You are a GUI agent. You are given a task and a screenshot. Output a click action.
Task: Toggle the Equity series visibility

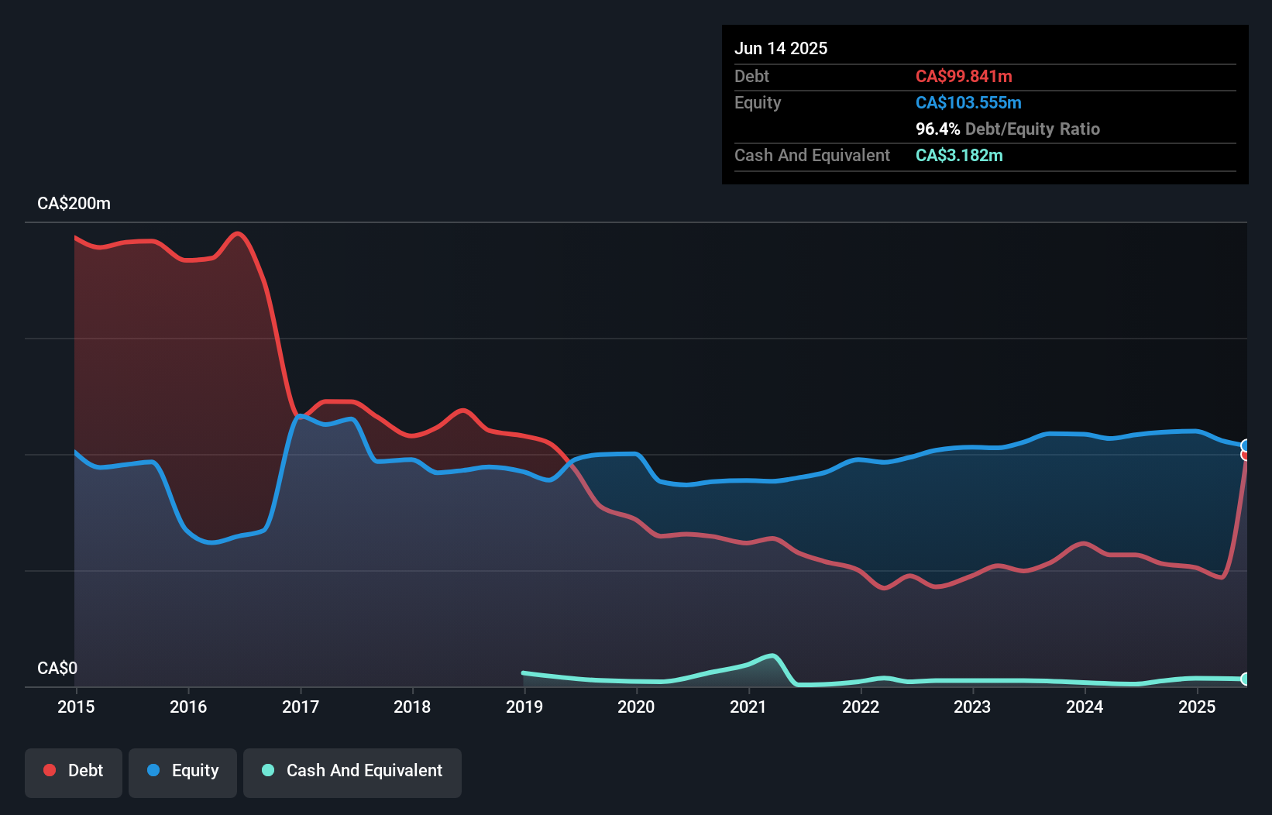182,771
